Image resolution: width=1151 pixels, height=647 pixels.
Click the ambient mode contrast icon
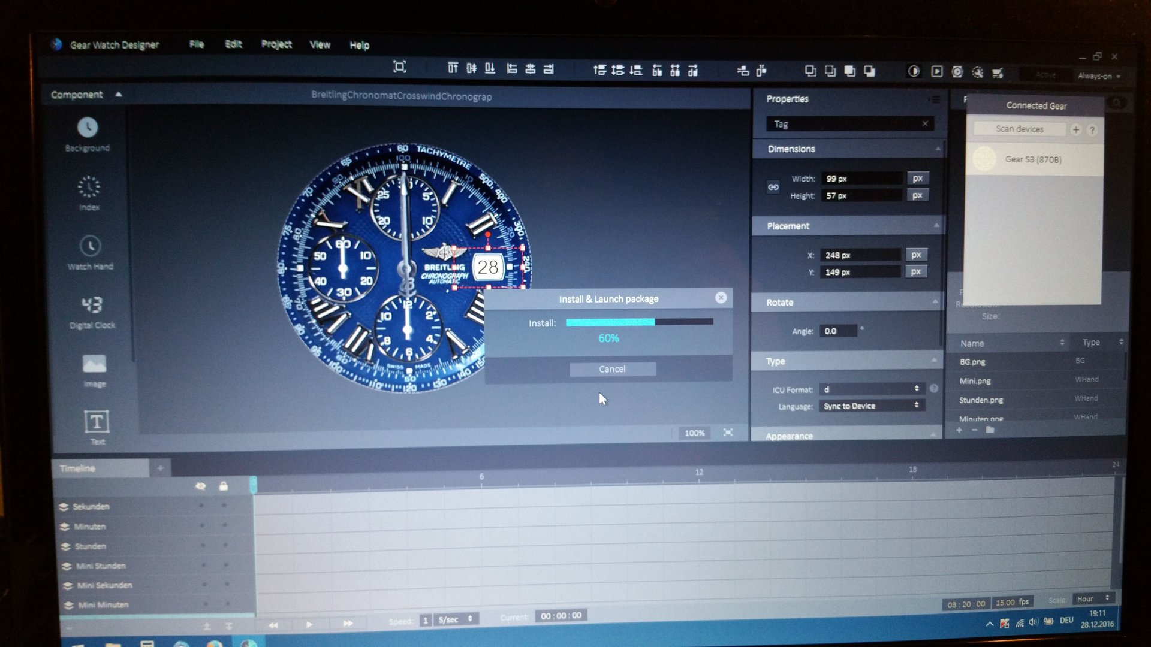click(914, 71)
